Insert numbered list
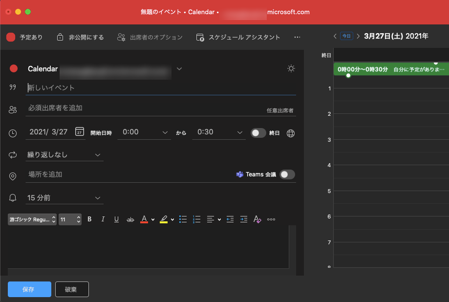 (x=196, y=219)
